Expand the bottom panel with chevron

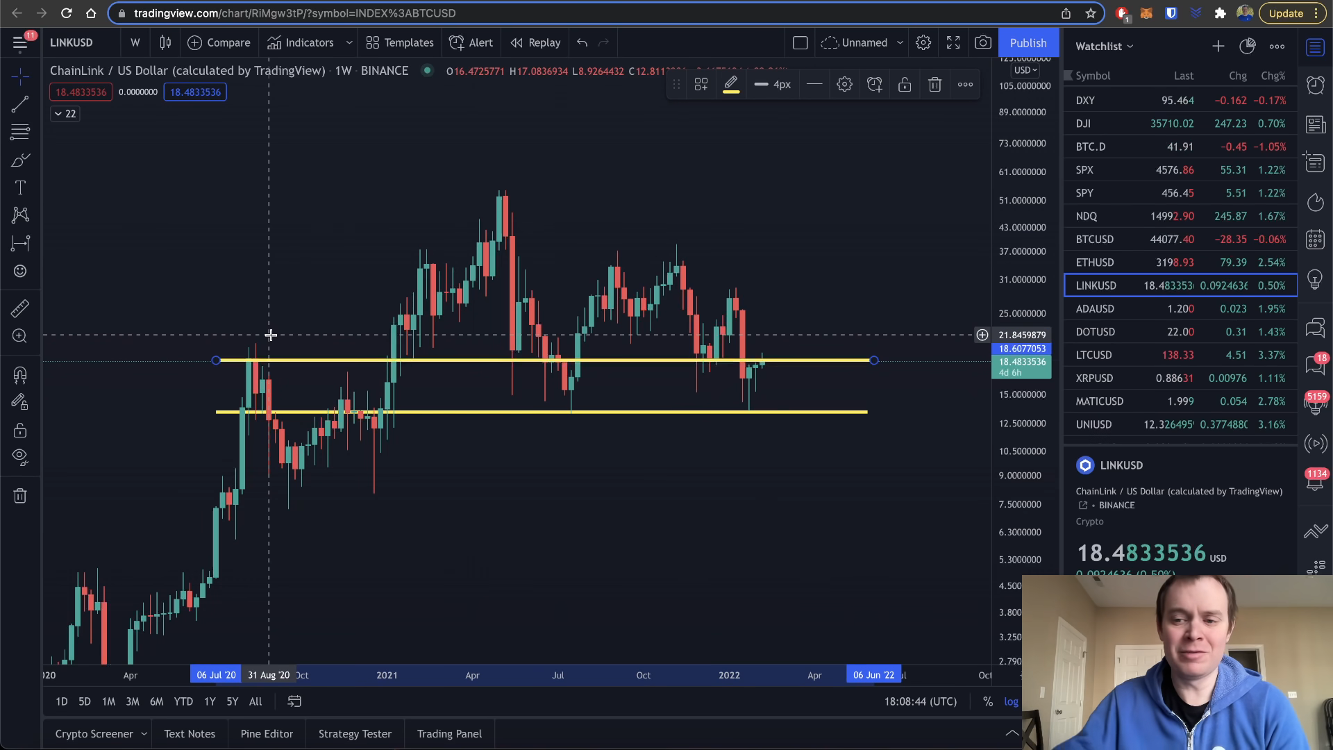(1012, 733)
